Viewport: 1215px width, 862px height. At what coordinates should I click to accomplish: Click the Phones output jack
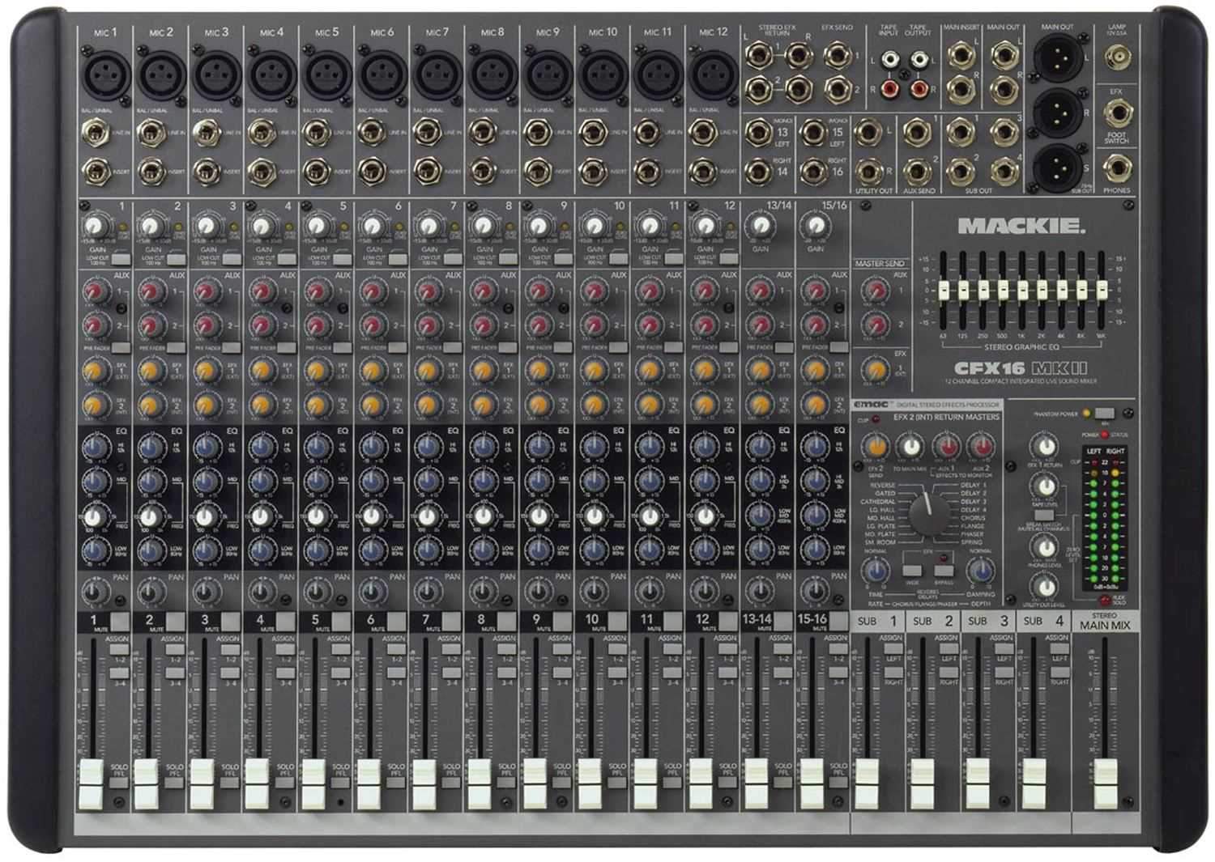click(1119, 170)
